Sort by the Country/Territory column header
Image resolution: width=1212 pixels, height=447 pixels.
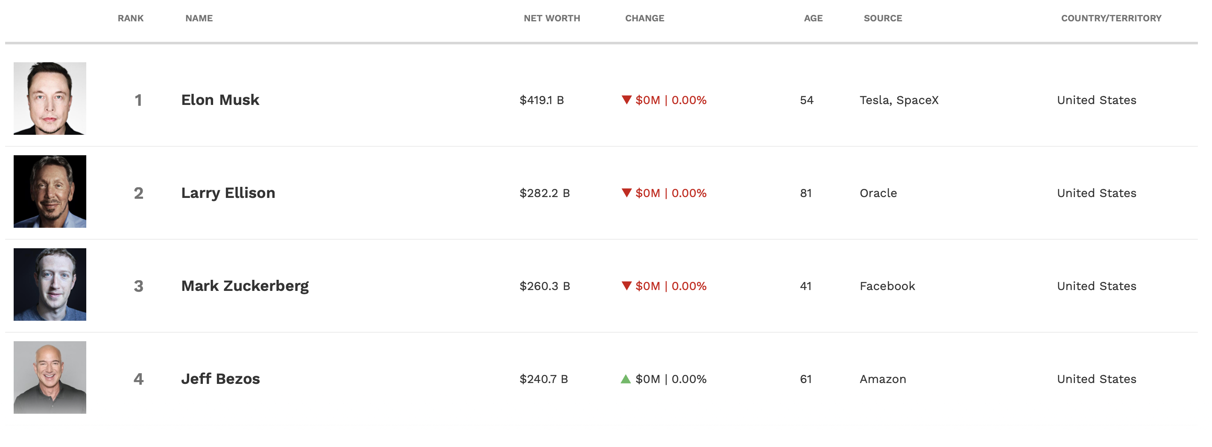click(x=1111, y=18)
